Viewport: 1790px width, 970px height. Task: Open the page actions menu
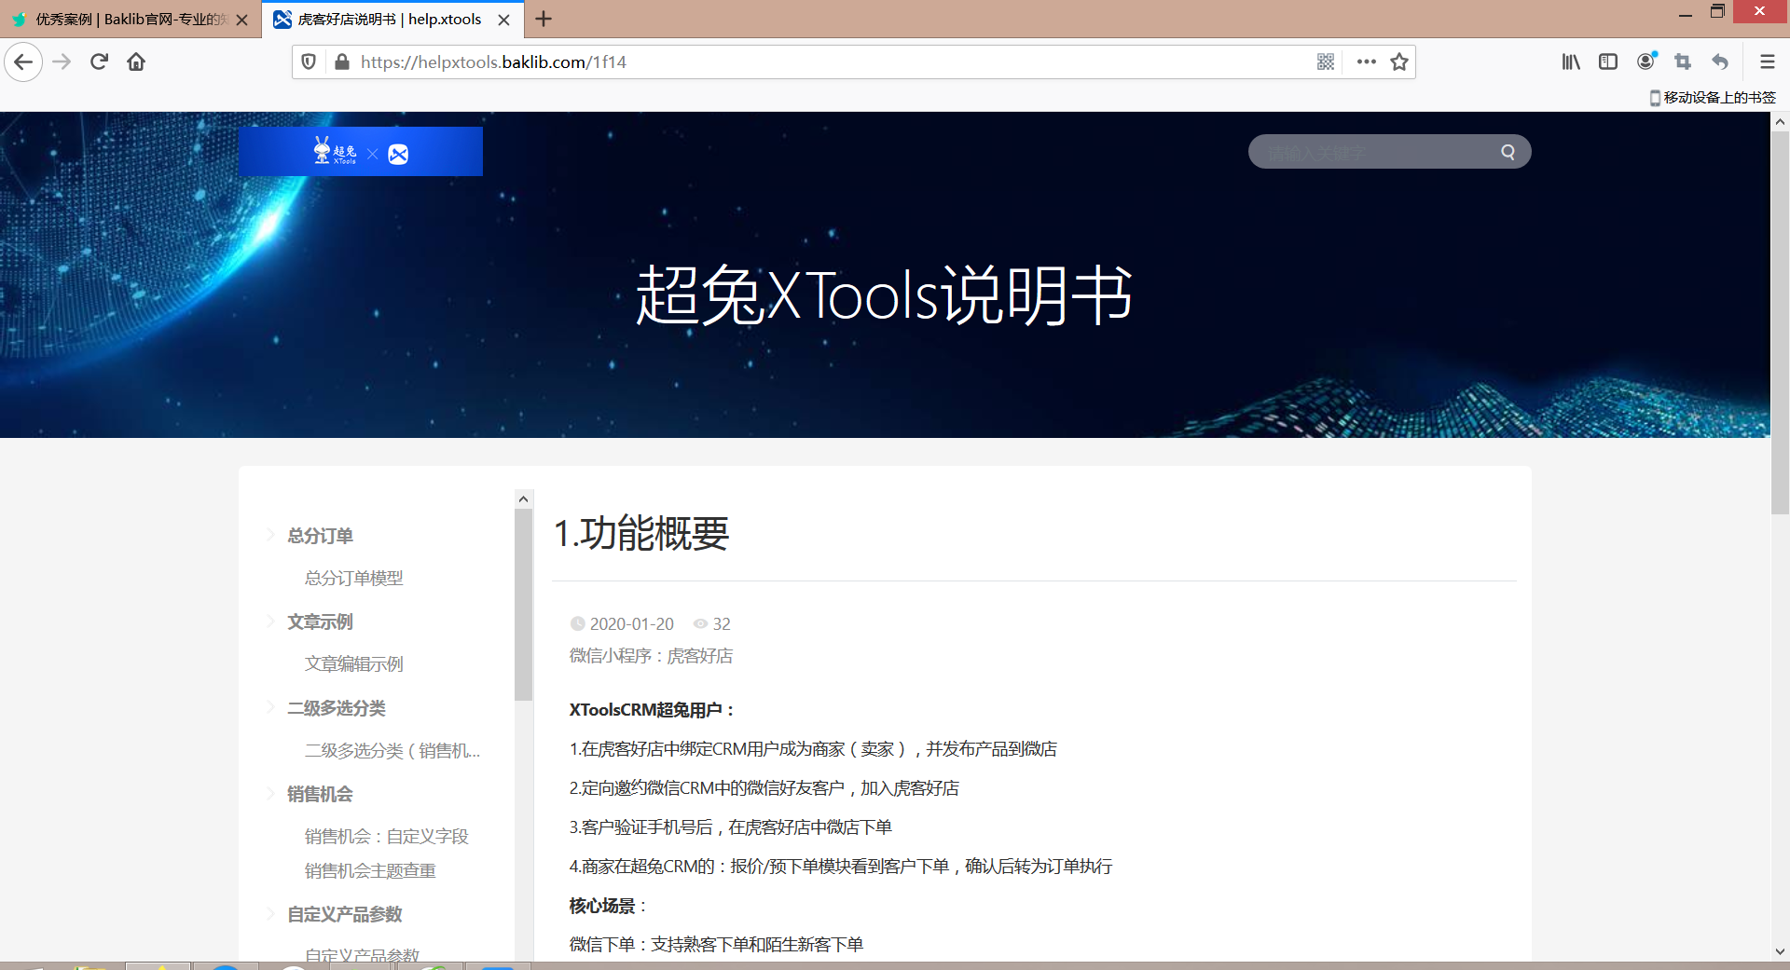tap(1366, 62)
